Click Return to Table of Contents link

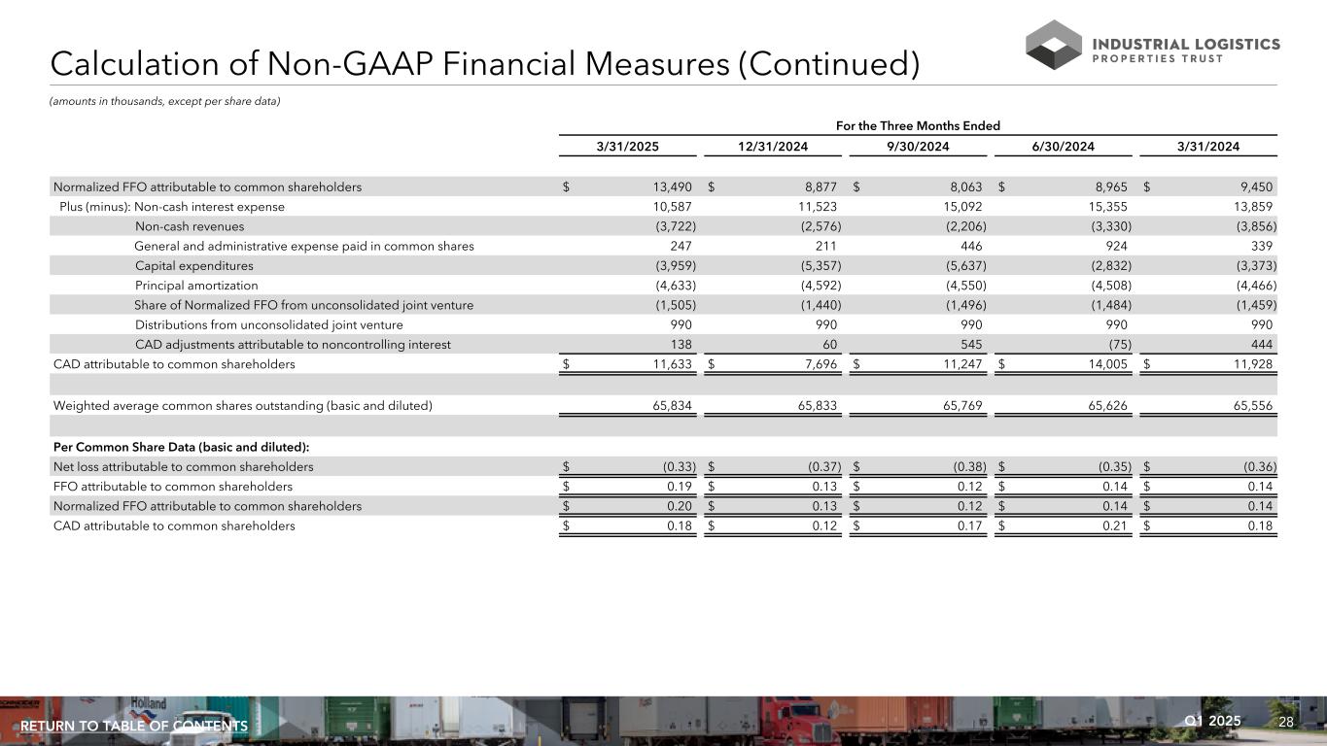click(x=134, y=727)
